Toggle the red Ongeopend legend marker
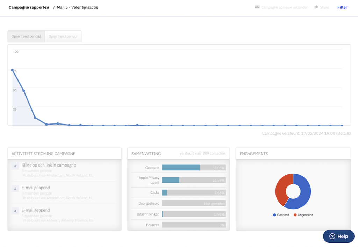The width and height of the screenshot is (358, 247). tap(295, 215)
